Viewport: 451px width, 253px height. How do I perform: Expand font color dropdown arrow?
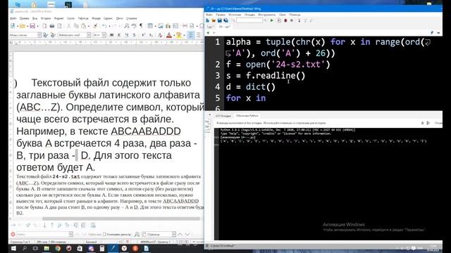(173, 35)
